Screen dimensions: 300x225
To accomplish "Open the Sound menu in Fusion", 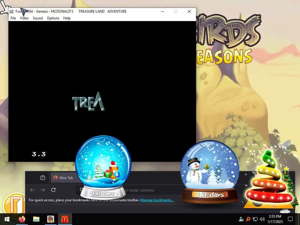I will 38,18.
